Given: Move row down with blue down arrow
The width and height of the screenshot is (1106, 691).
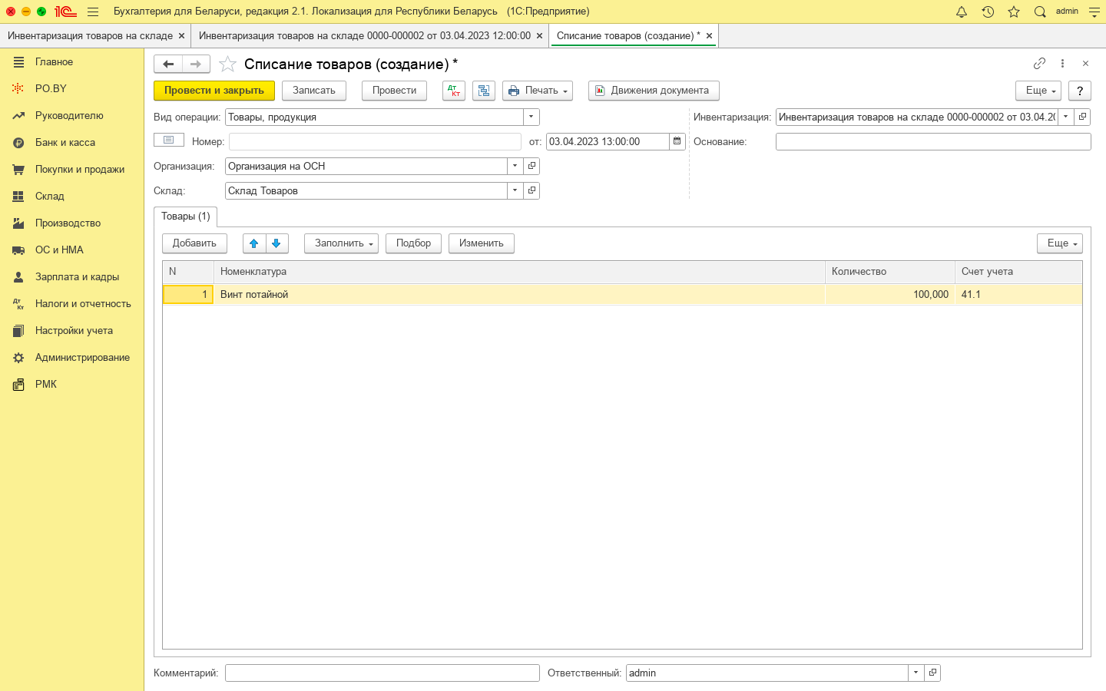Looking at the screenshot, I should [276, 243].
